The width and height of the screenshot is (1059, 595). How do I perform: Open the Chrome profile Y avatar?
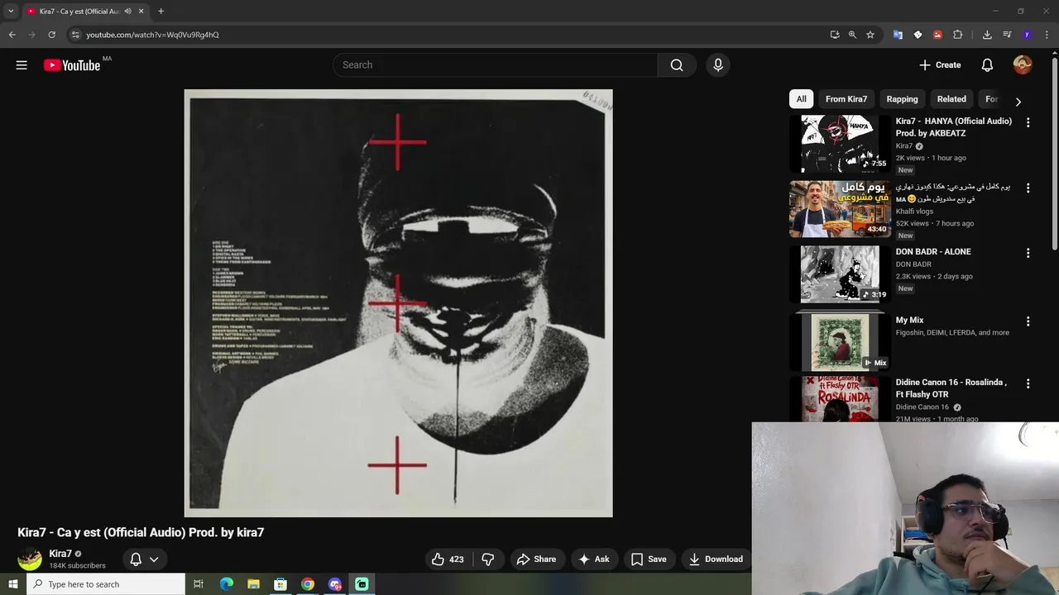pos(1027,35)
